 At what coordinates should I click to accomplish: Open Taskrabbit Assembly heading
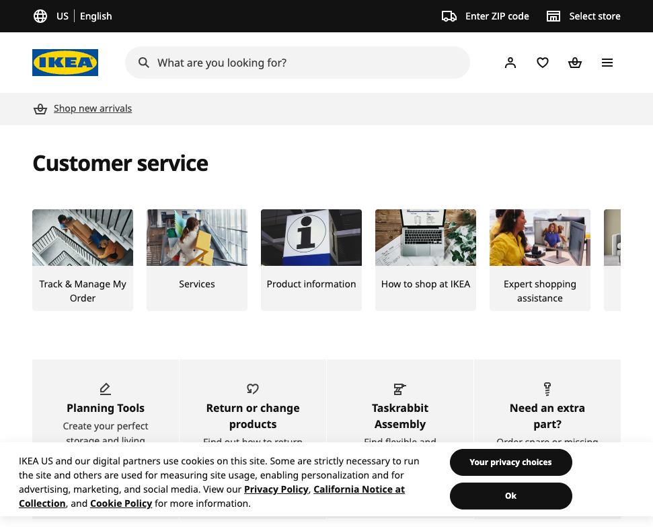(x=399, y=416)
